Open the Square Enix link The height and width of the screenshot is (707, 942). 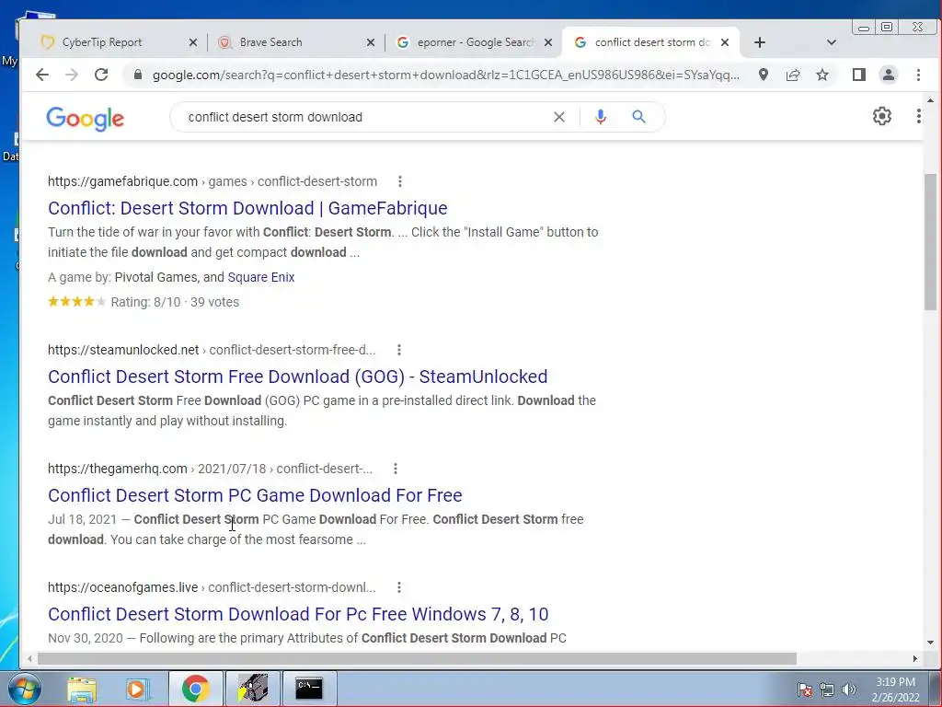tap(260, 277)
